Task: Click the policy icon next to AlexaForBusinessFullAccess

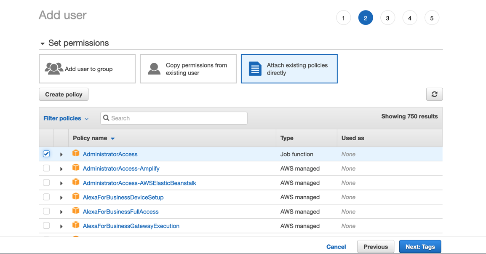Action: [x=76, y=211]
